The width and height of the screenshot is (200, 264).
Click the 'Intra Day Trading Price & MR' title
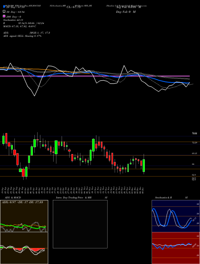[74, 198]
